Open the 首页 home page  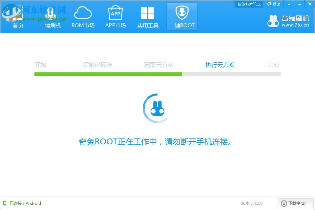(18, 16)
